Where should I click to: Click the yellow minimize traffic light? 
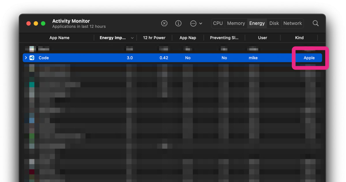(x=35, y=23)
